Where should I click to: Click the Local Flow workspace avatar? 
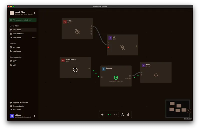point(12,13)
